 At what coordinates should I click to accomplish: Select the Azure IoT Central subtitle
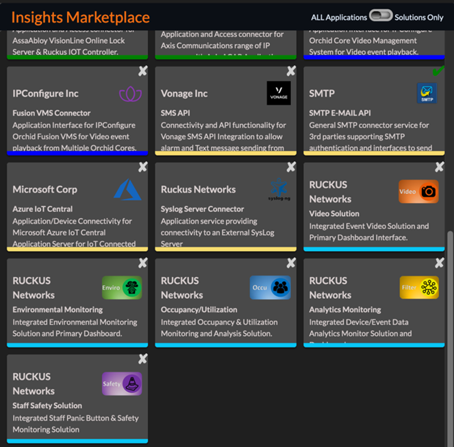coord(42,209)
